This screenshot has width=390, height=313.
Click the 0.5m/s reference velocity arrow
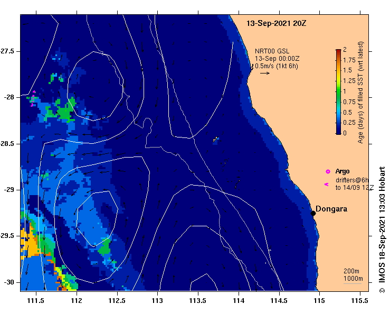265,73
